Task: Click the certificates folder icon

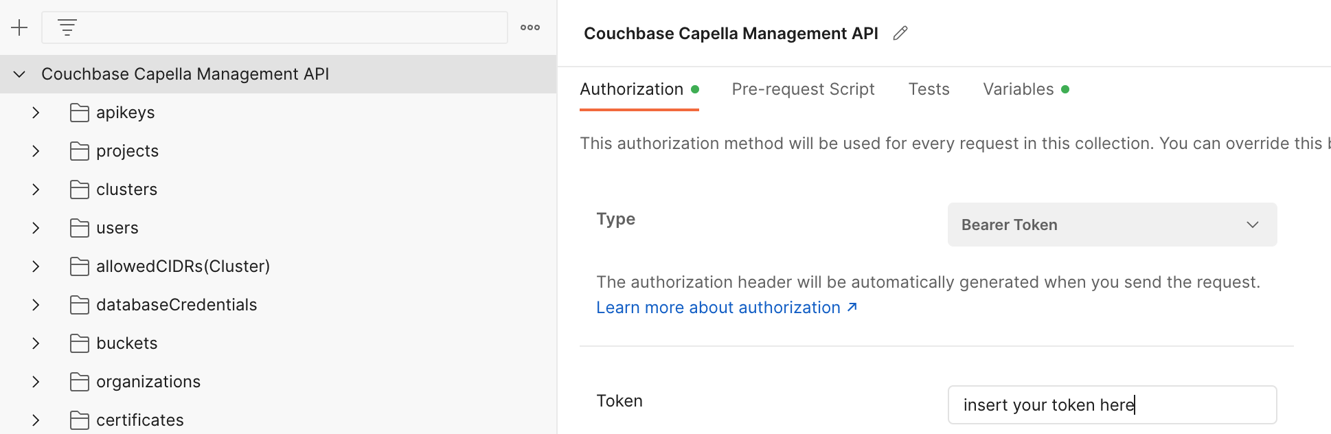Action: (x=79, y=420)
